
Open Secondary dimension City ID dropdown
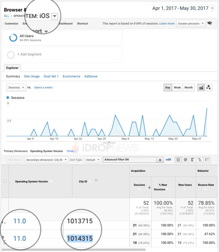tap(46, 160)
